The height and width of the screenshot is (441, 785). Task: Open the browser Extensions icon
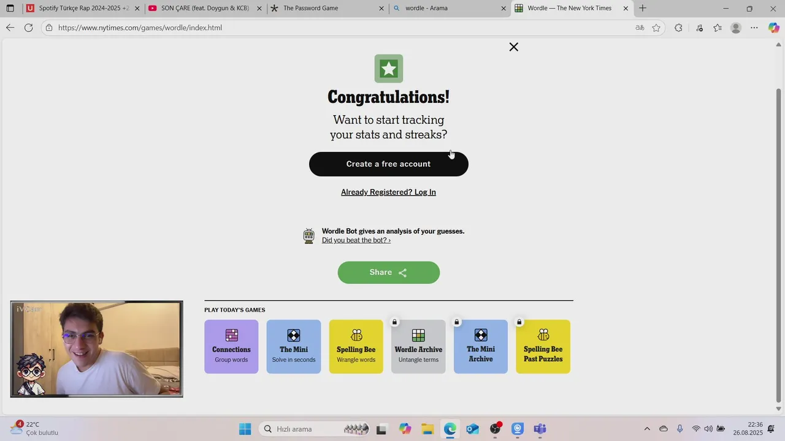click(678, 28)
